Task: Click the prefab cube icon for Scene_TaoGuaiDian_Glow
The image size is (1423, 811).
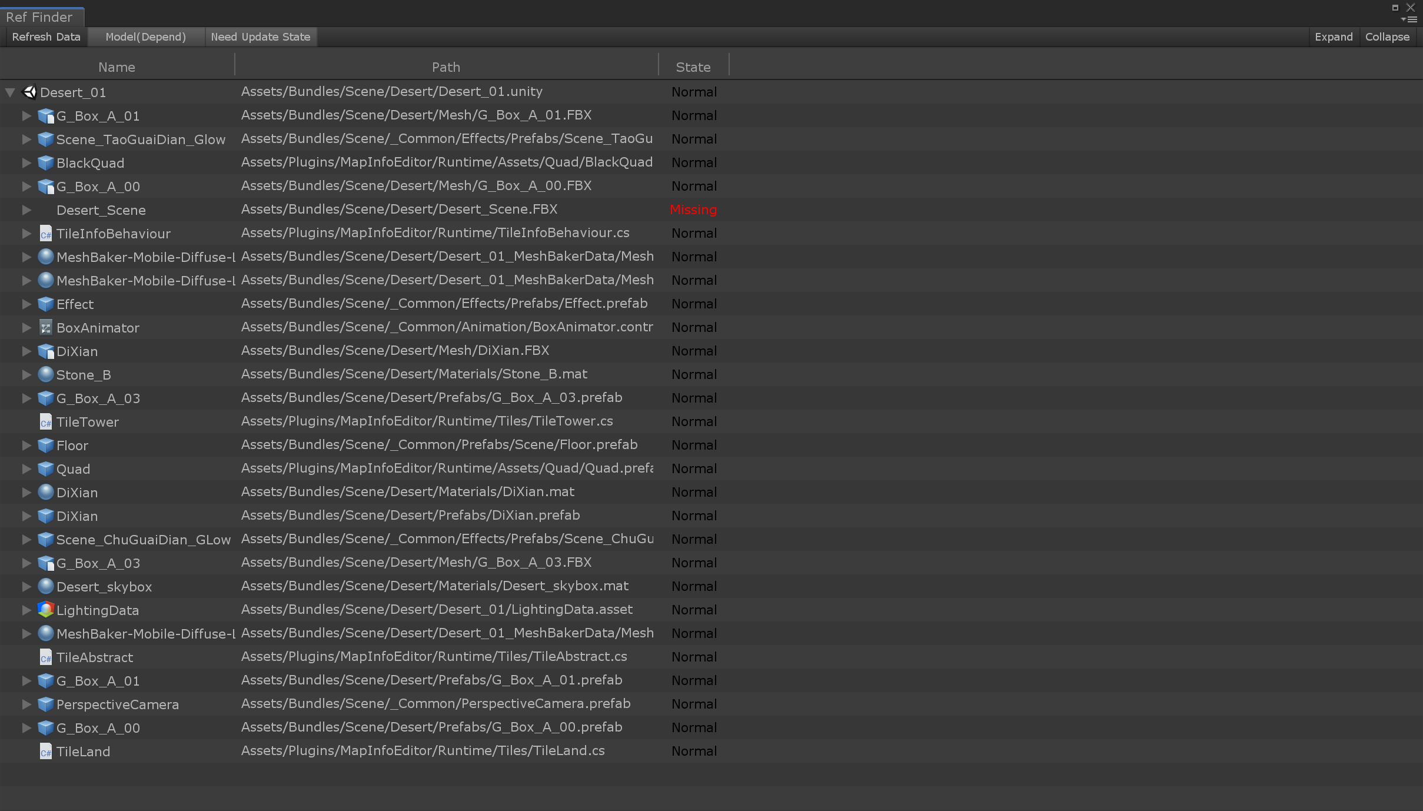Action: point(46,139)
